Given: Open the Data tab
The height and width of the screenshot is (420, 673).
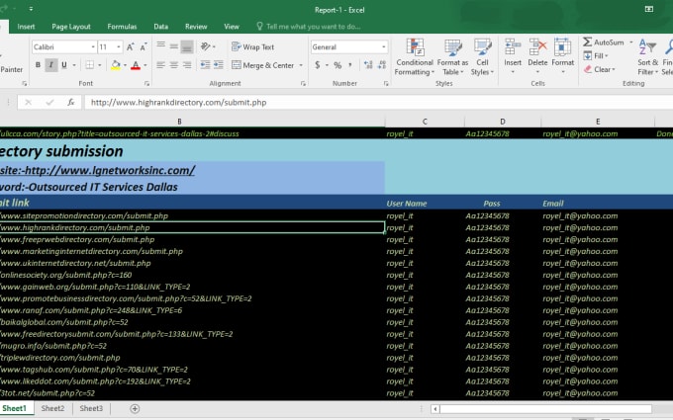Looking at the screenshot, I should [x=161, y=27].
